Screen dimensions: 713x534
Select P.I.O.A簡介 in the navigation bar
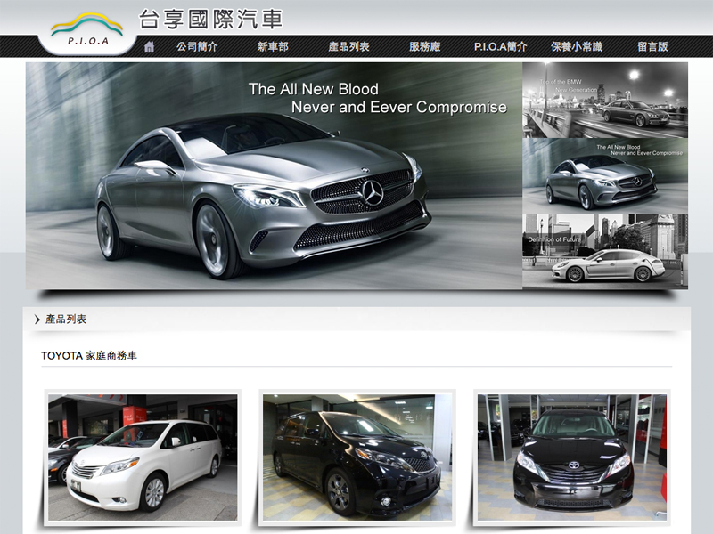pyautogui.click(x=500, y=47)
